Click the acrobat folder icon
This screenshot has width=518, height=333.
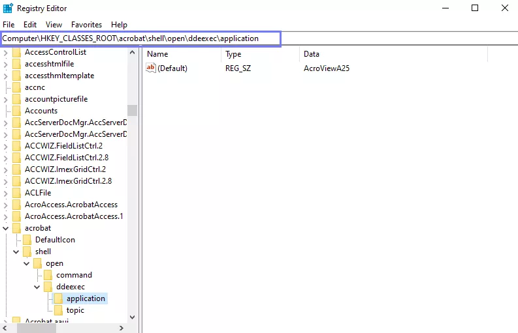pos(16,228)
